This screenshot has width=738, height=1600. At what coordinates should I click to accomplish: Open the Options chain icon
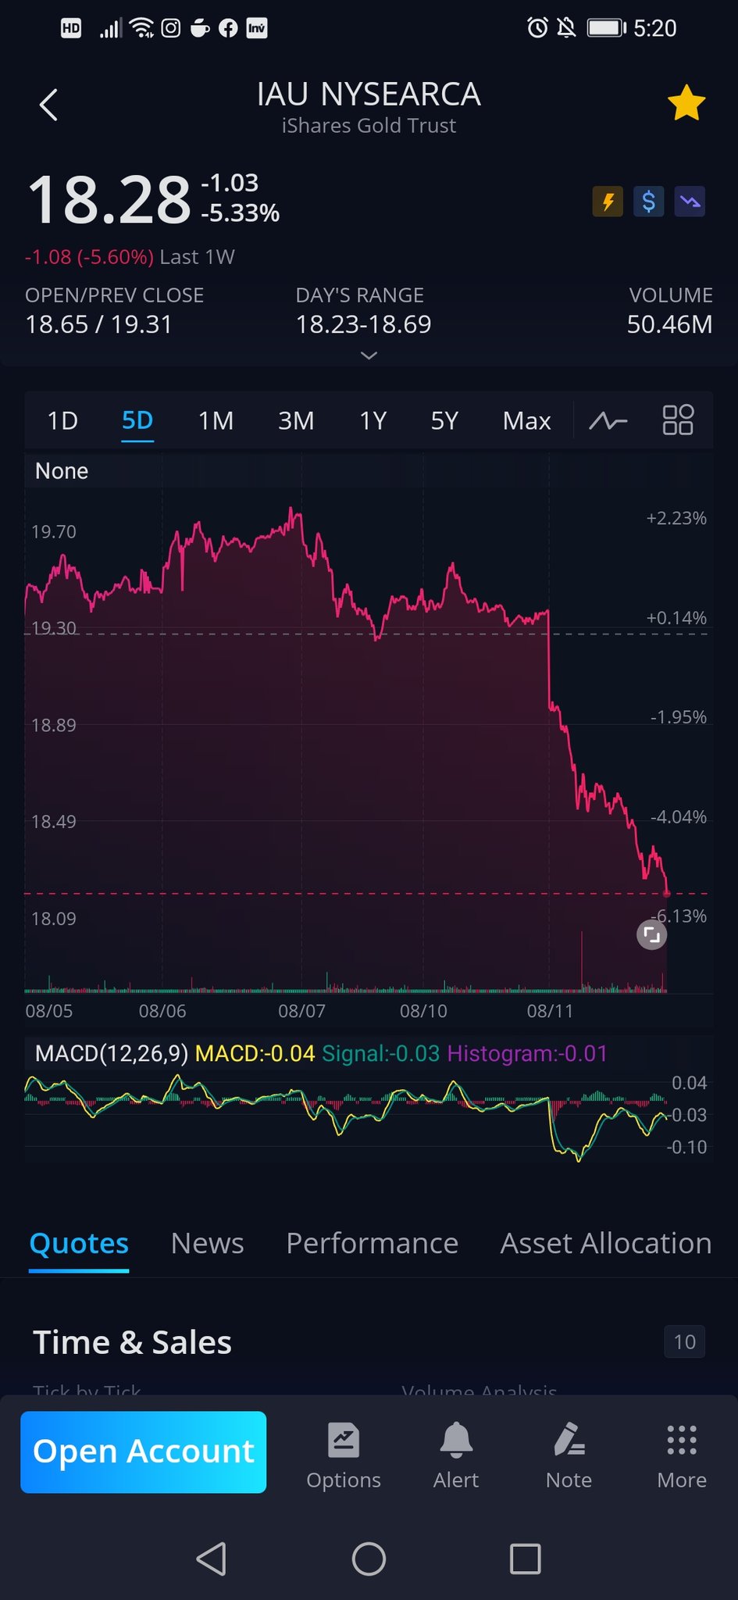tap(344, 1455)
